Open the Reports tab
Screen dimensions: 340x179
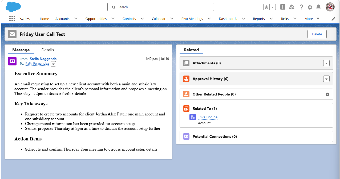coord(259,19)
